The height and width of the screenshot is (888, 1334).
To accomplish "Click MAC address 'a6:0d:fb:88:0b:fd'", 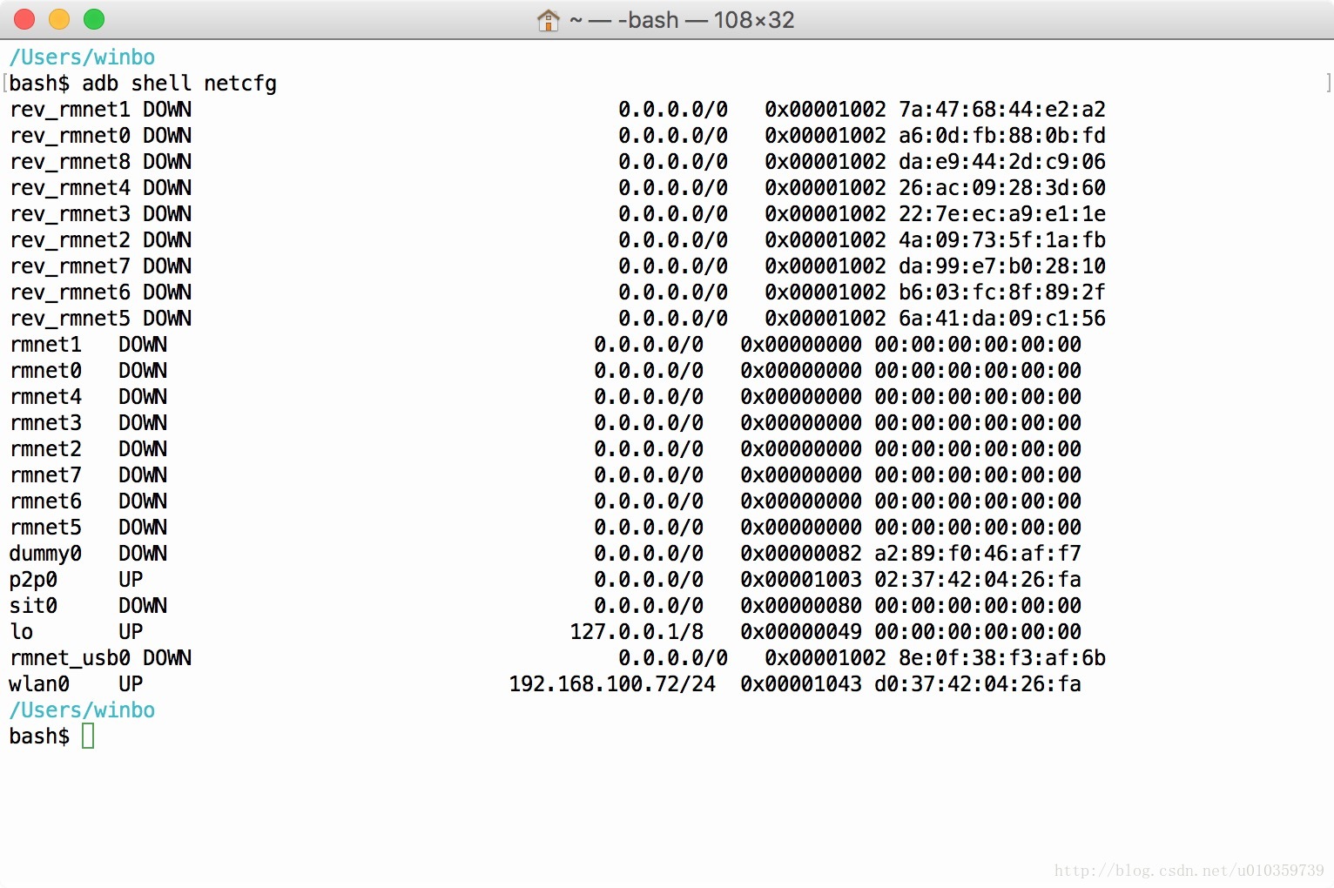I will point(1002,136).
